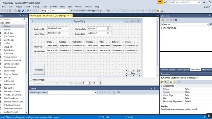Open the Team menu
212x119 pixels.
[44, 7]
